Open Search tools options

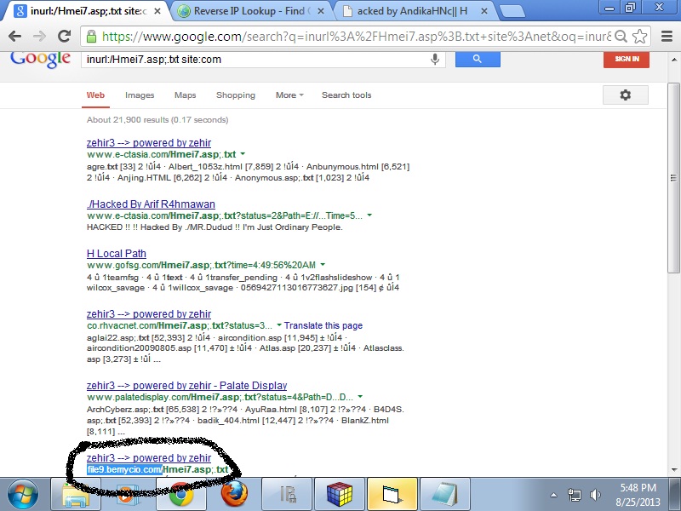[346, 95]
